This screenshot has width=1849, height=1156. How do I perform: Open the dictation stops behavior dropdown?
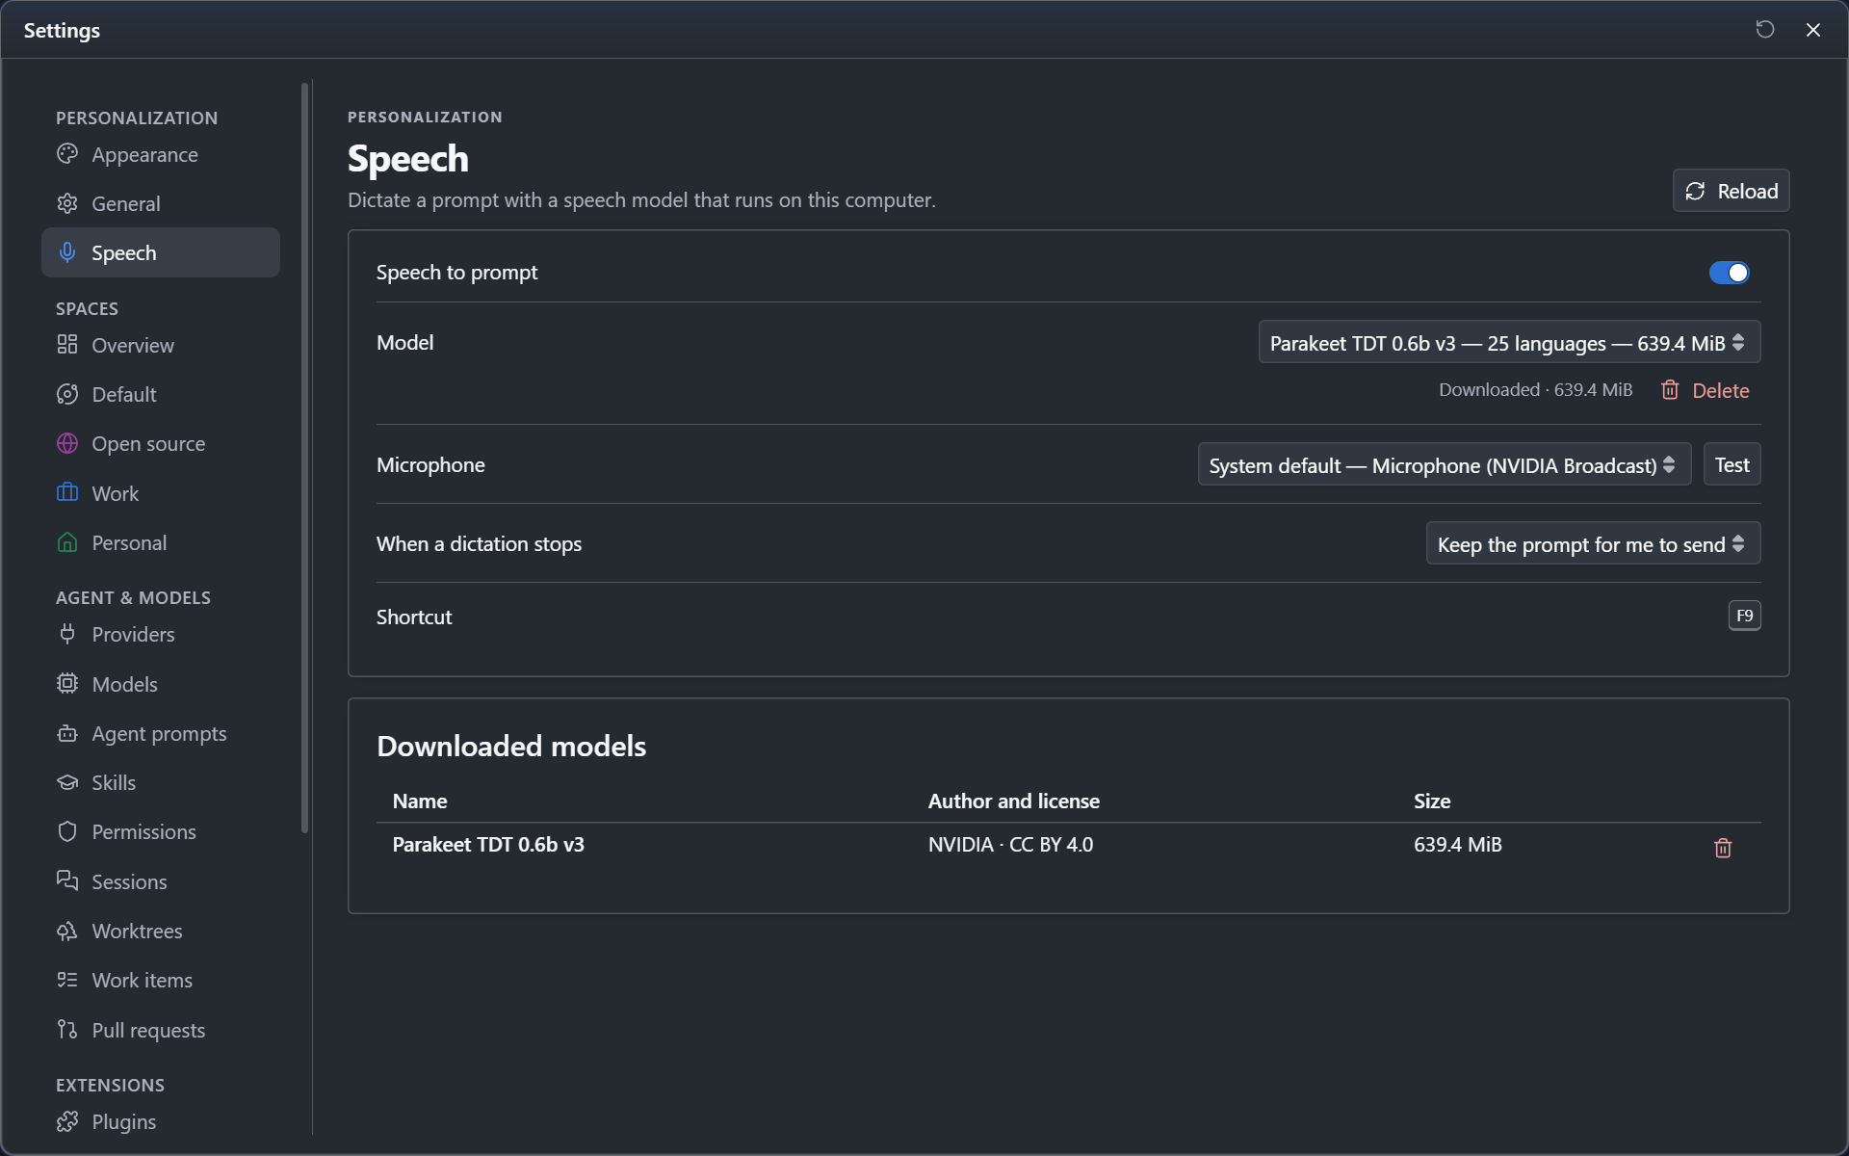pyautogui.click(x=1593, y=543)
